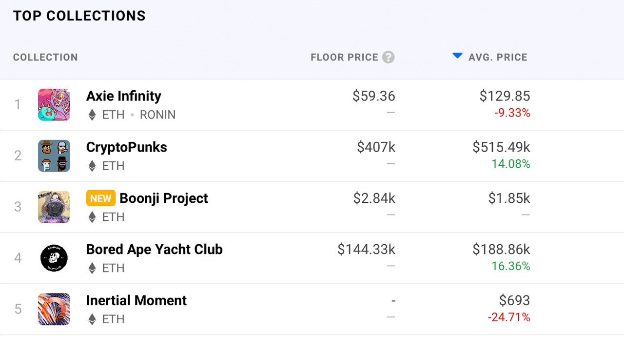This screenshot has height=351, width=624.
Task: Sort by Avg. Price column header
Action: (x=498, y=58)
